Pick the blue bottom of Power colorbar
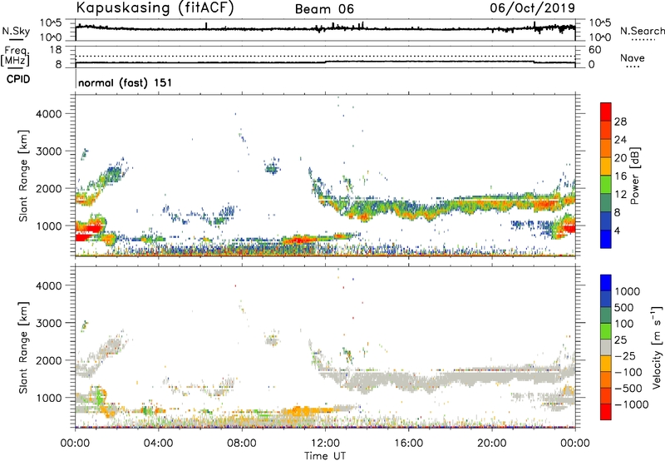Screen dimensions: 665x461 [x=606, y=239]
